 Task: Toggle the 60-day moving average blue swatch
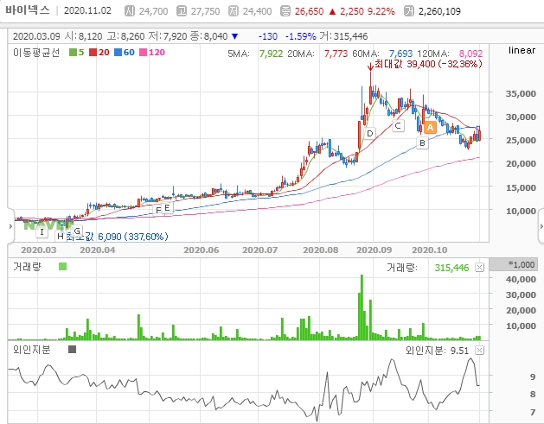click(x=118, y=53)
